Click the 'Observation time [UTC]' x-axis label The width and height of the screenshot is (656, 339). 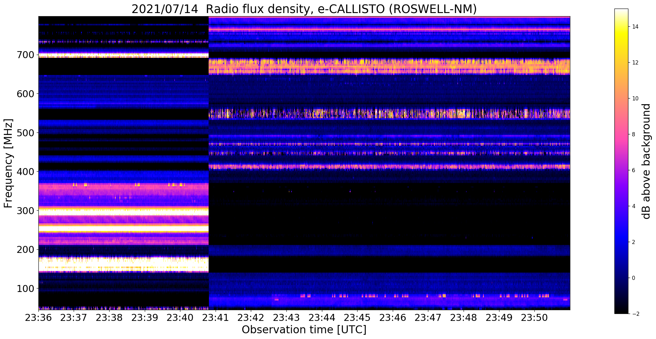304,329
